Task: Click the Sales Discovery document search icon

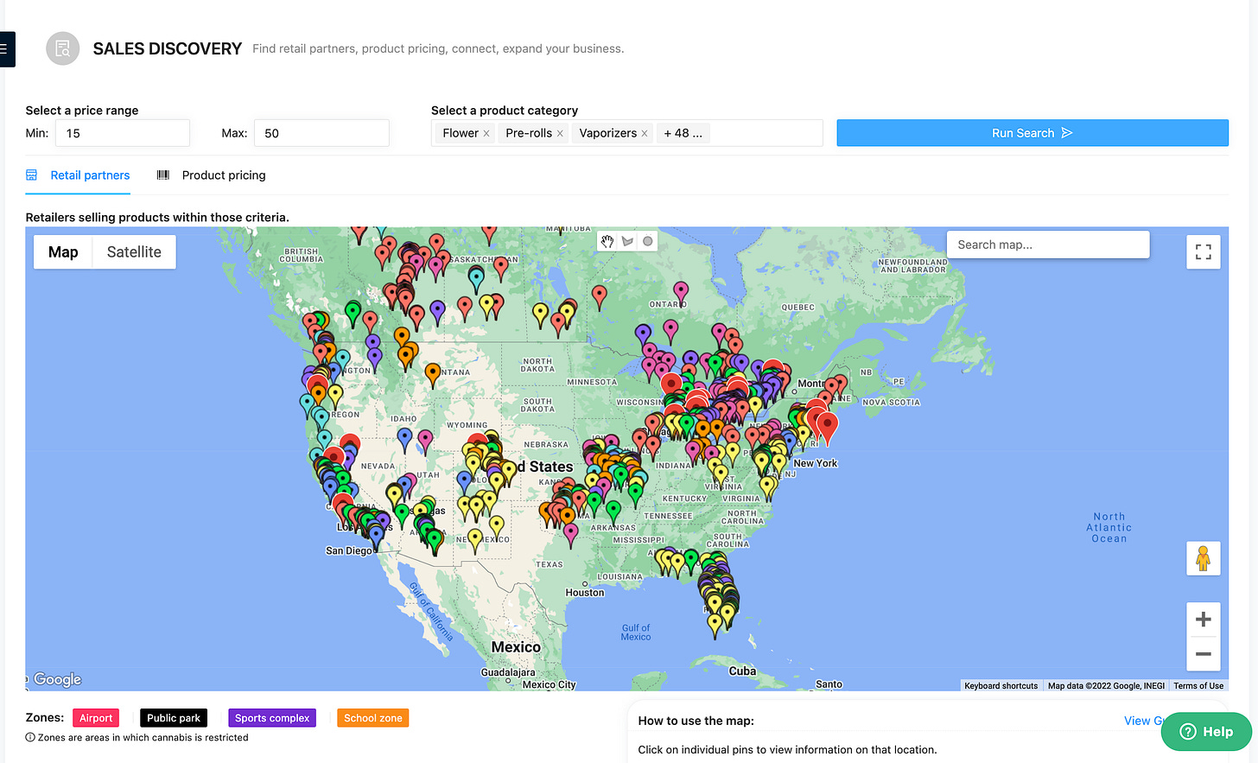Action: (62, 49)
